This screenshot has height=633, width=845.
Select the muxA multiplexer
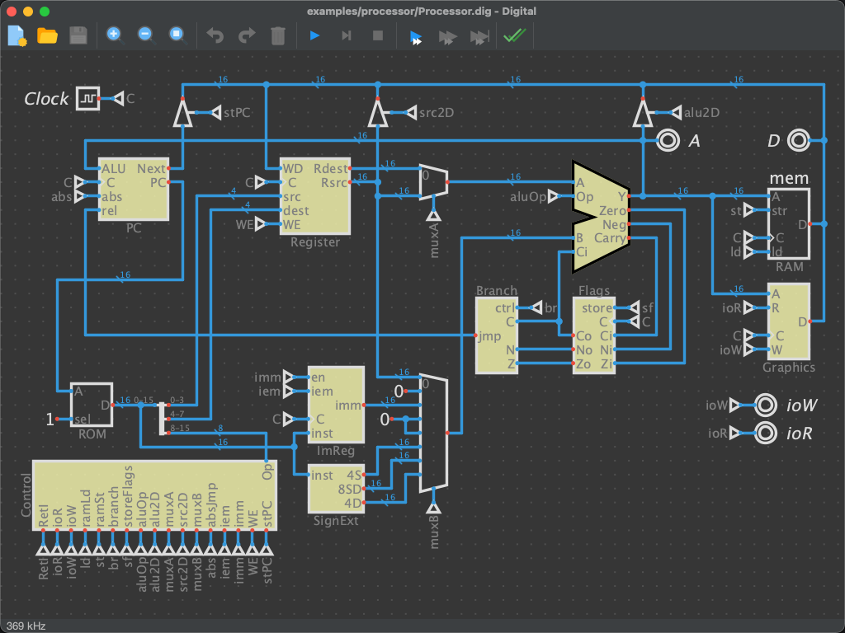433,182
